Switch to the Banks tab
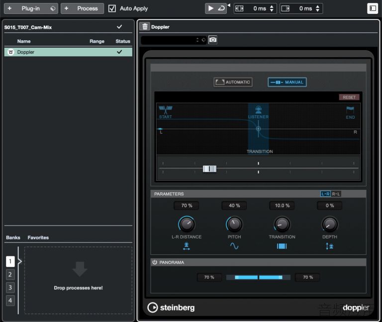This screenshot has height=322, width=382. pyautogui.click(x=13, y=238)
